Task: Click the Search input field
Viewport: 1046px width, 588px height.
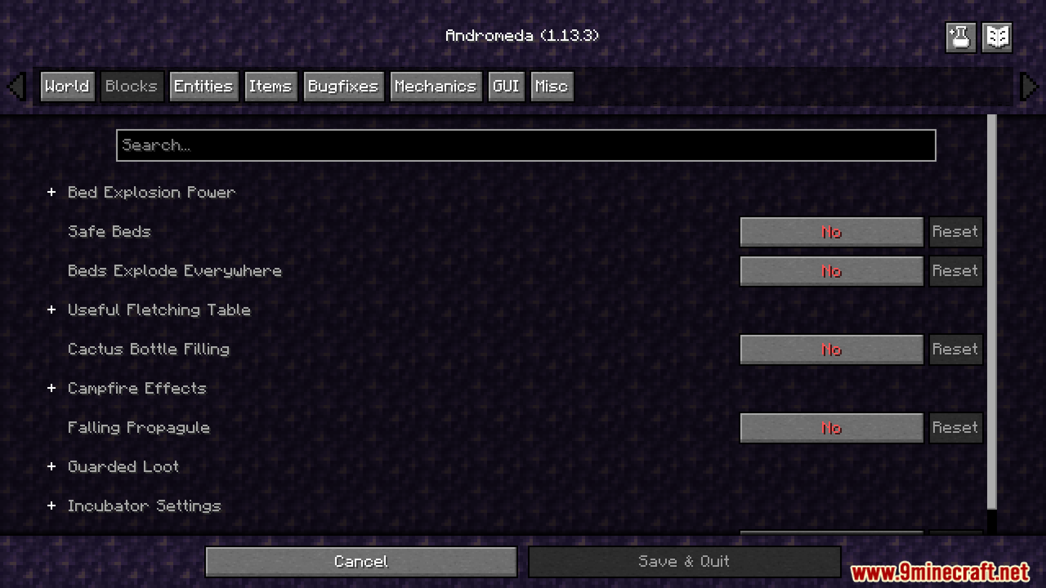Action: click(x=525, y=144)
